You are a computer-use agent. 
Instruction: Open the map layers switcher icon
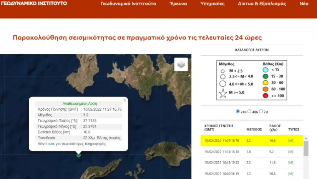pyautogui.click(x=181, y=65)
